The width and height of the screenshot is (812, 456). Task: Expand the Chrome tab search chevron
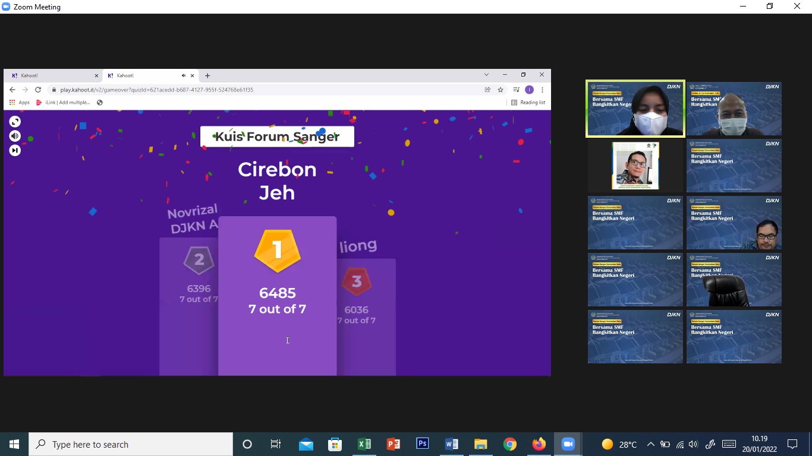coord(486,75)
